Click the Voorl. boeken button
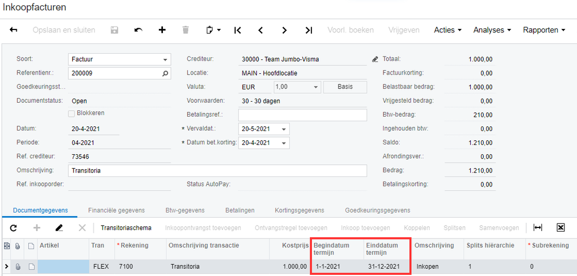The height and width of the screenshot is (276, 577). 351,30
